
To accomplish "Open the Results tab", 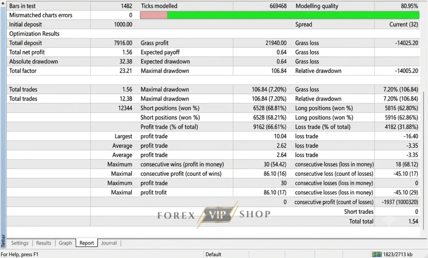I will [43, 243].
